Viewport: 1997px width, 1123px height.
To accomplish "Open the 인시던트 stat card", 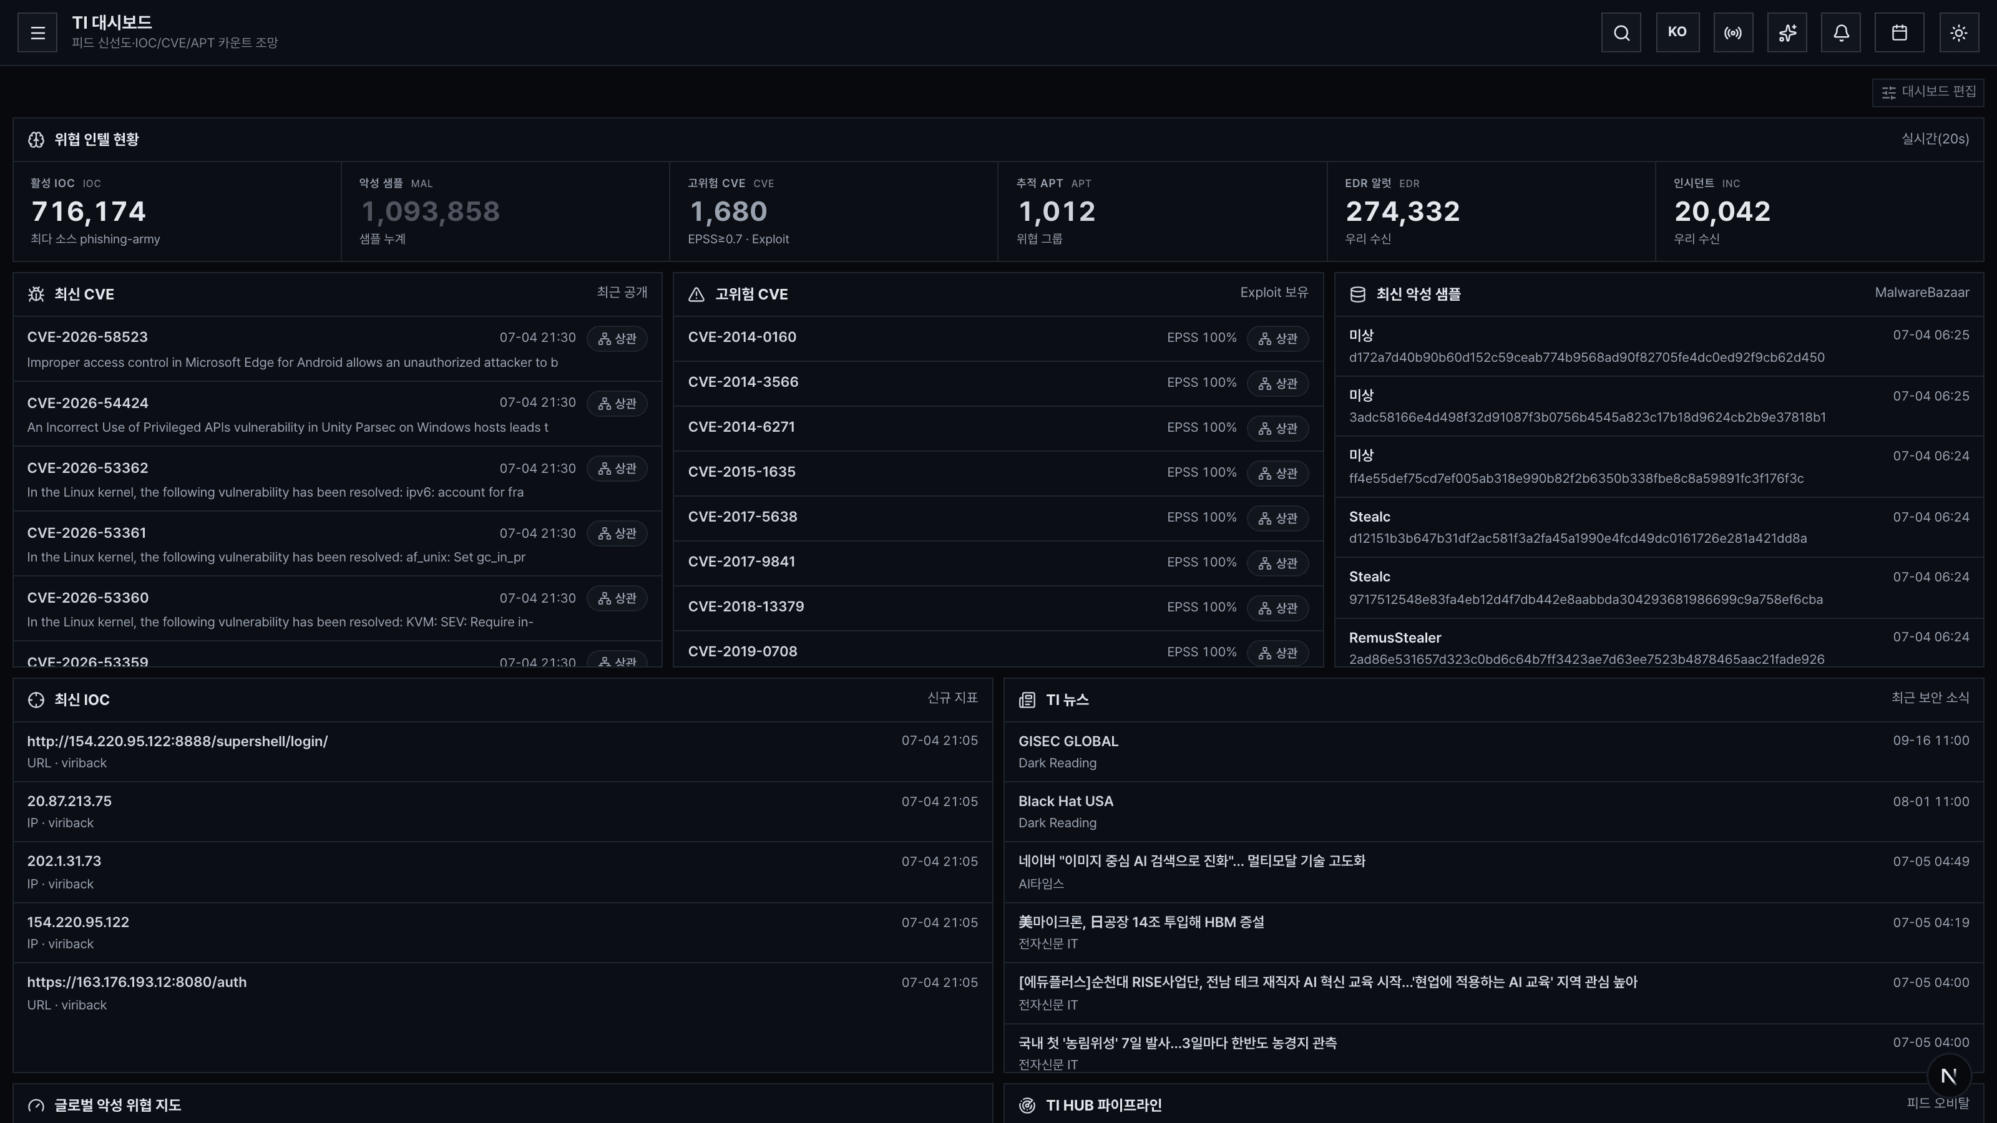I will (1820, 211).
